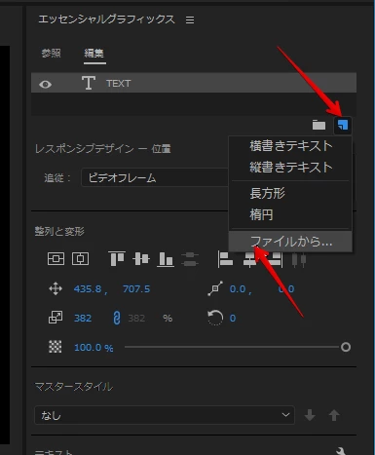Click the scale value 382 in blue
The image size is (375, 455).
point(83,318)
